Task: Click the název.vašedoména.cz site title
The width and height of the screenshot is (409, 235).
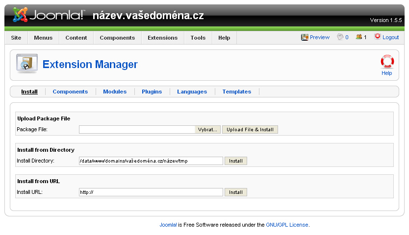Action: coord(148,15)
